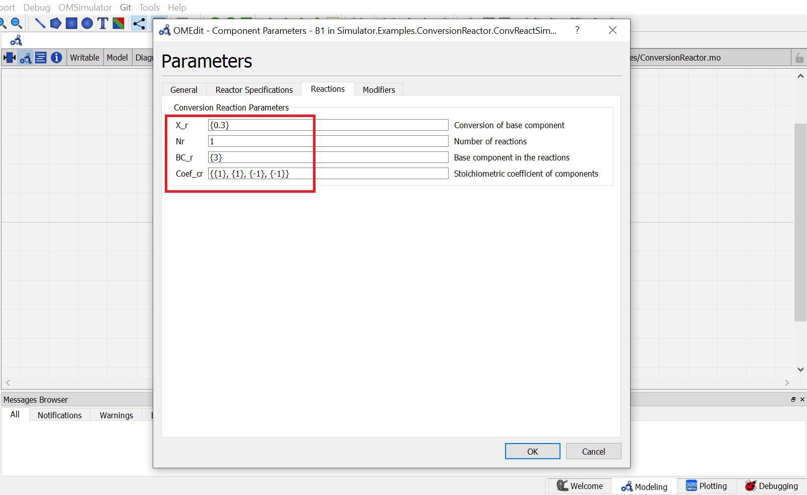The width and height of the screenshot is (807, 495).
Task: Open Documentation View info icon
Action: click(56, 58)
